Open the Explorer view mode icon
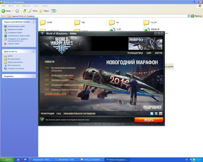The height and width of the screenshot is (162, 203). coord(53,11)
